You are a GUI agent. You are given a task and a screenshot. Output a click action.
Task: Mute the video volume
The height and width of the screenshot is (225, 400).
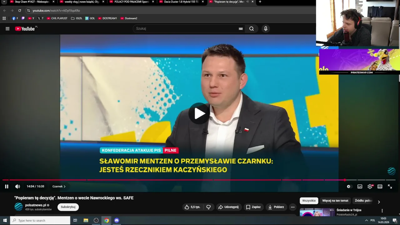click(17, 187)
